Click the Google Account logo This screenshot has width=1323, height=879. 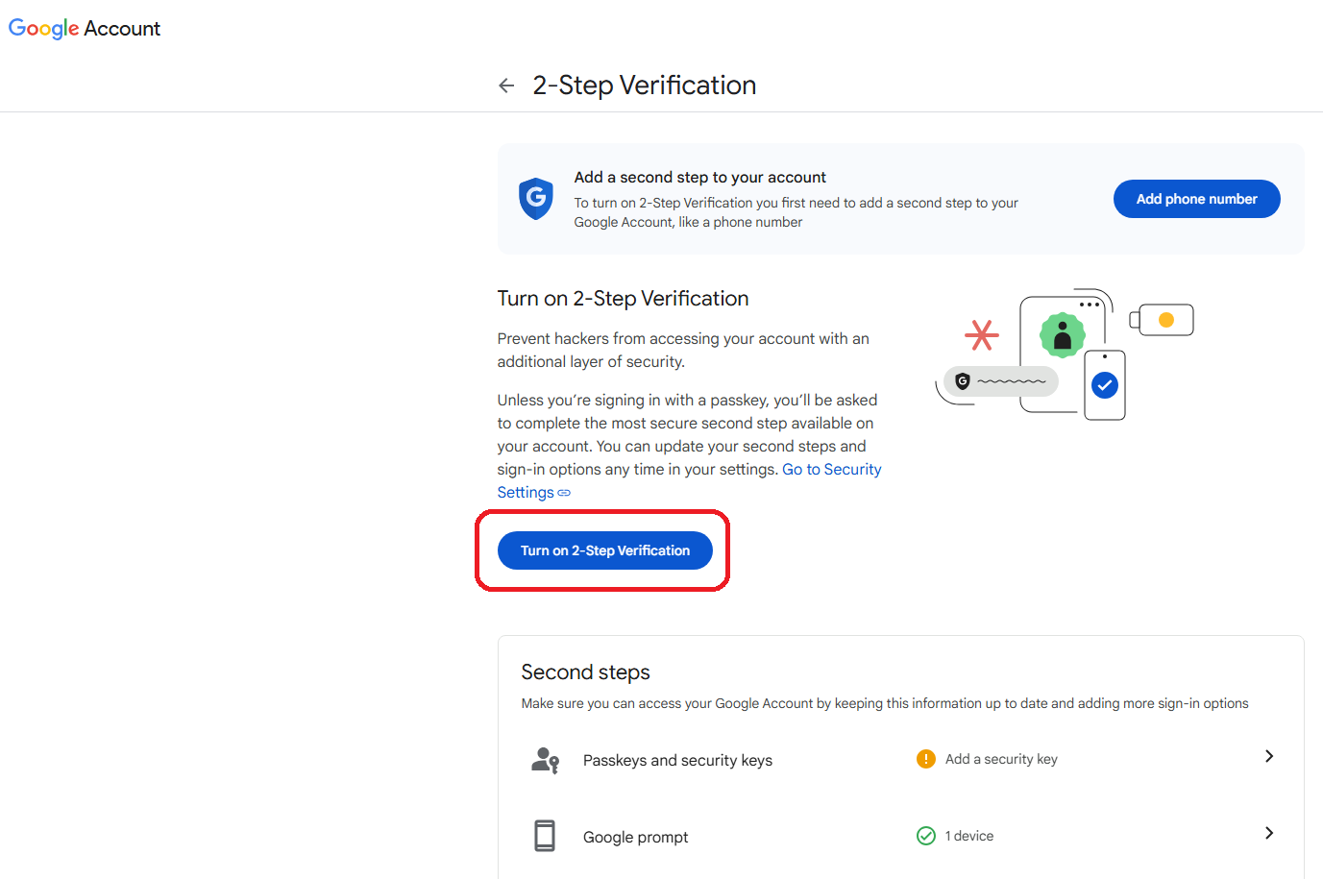coord(85,29)
